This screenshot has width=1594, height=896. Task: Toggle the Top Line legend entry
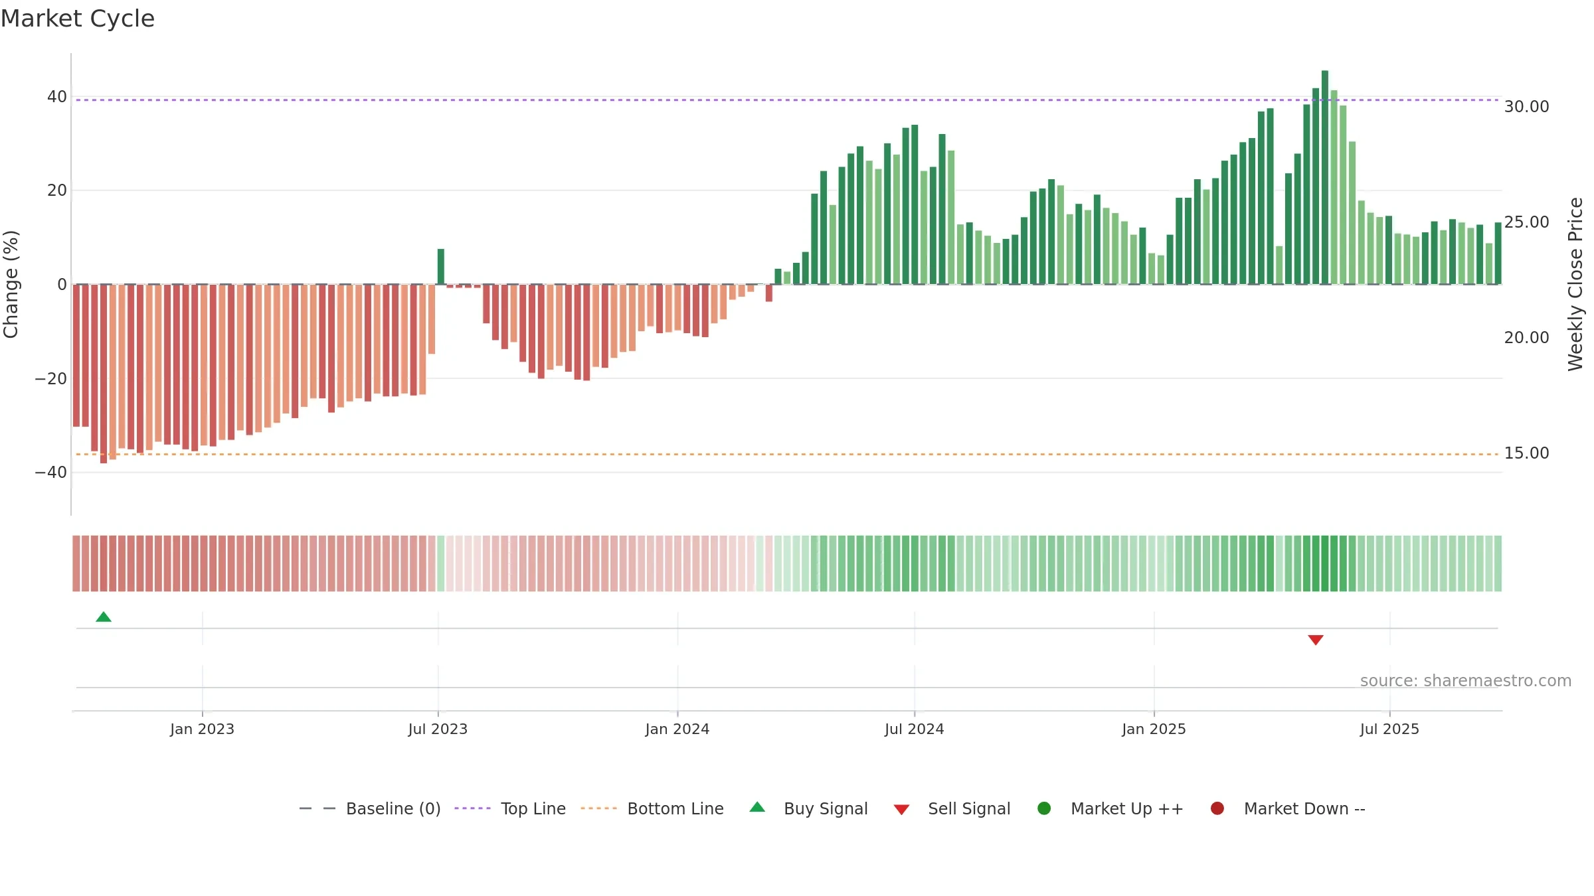(x=510, y=808)
